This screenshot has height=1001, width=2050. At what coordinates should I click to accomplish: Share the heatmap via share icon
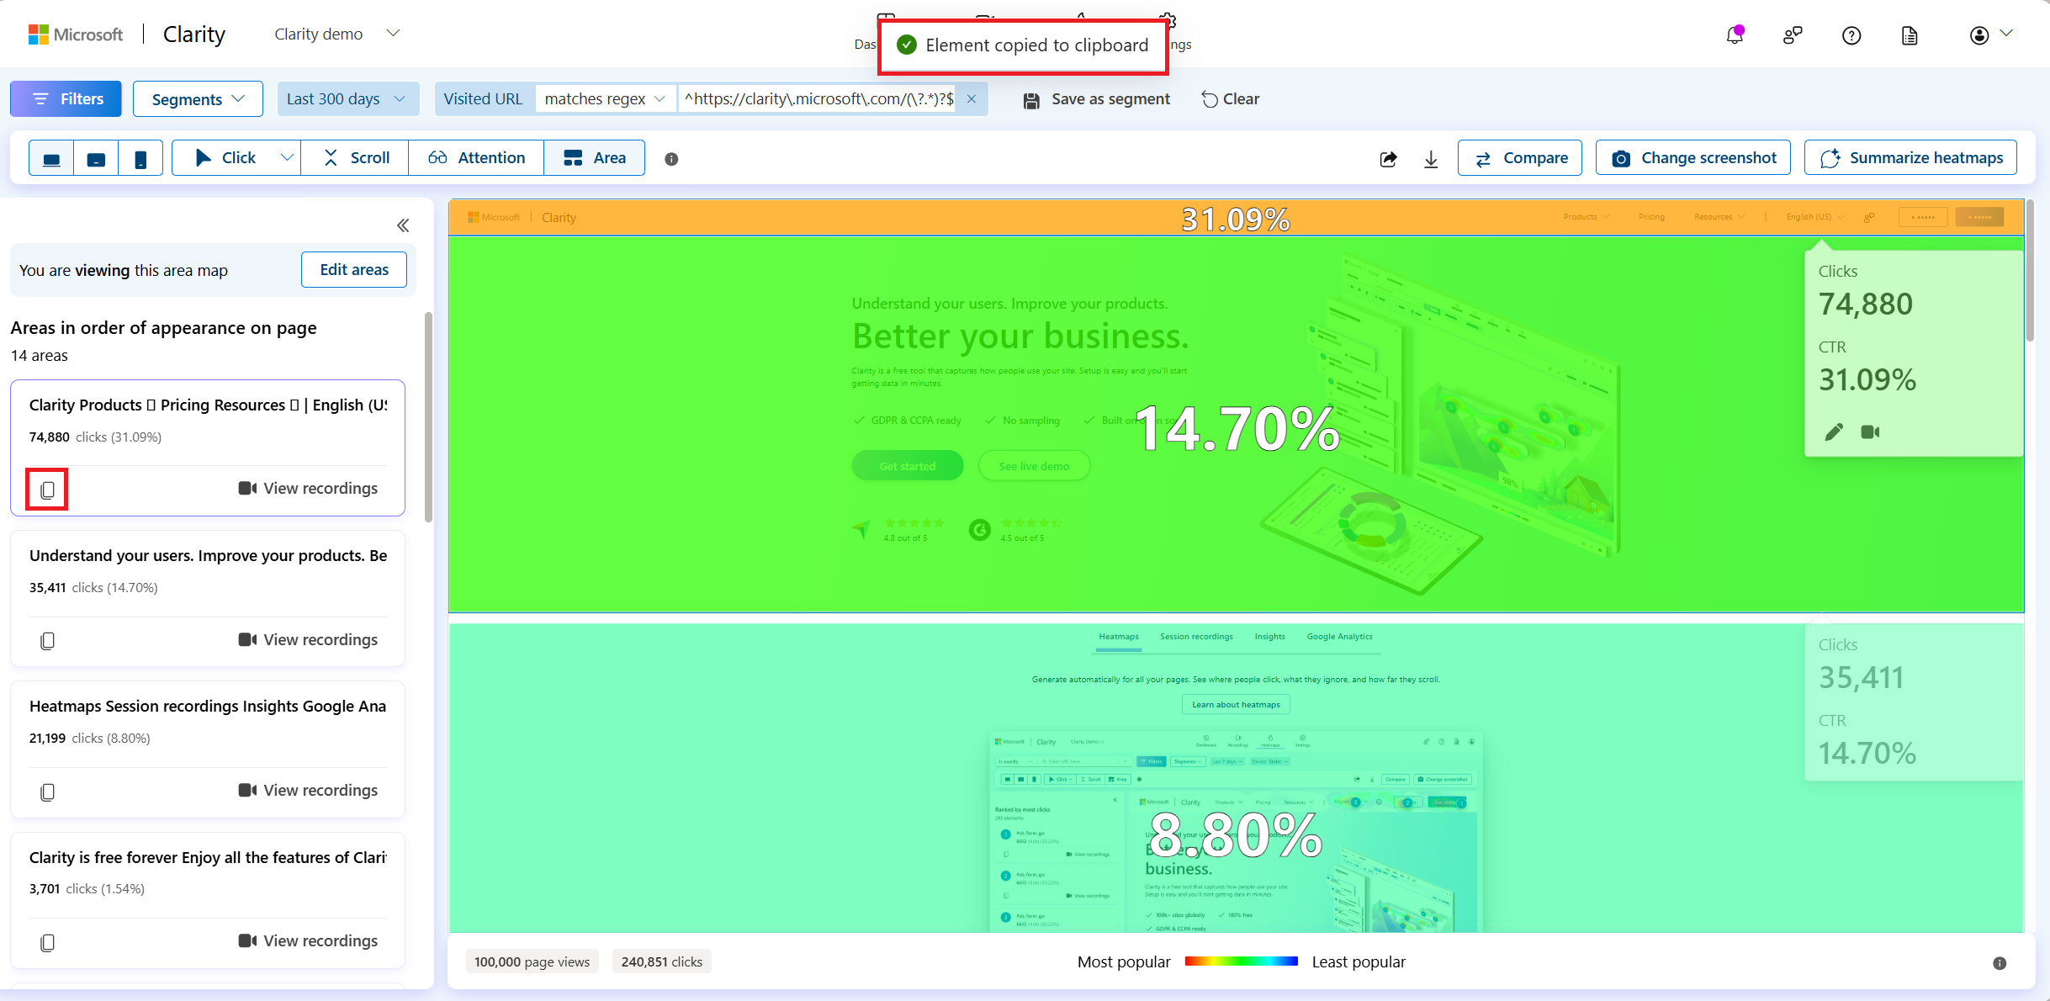tap(1389, 159)
